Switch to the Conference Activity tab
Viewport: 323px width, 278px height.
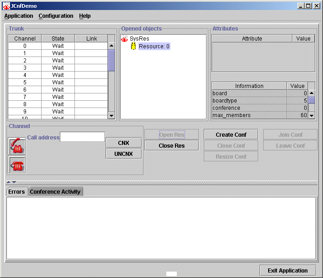pyautogui.click(x=55, y=192)
